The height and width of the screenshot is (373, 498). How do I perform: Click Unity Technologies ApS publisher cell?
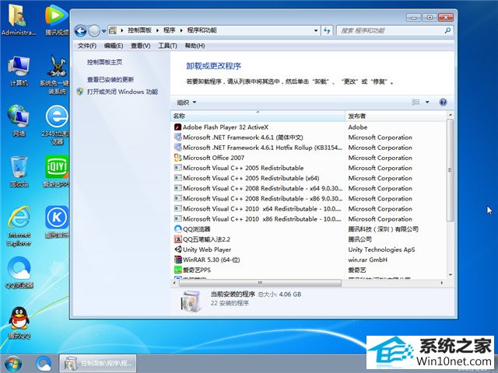tap(381, 249)
